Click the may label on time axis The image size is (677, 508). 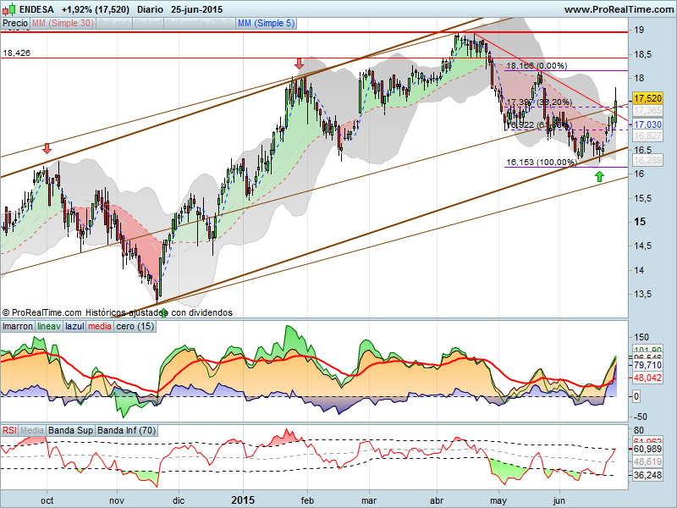pos(498,500)
